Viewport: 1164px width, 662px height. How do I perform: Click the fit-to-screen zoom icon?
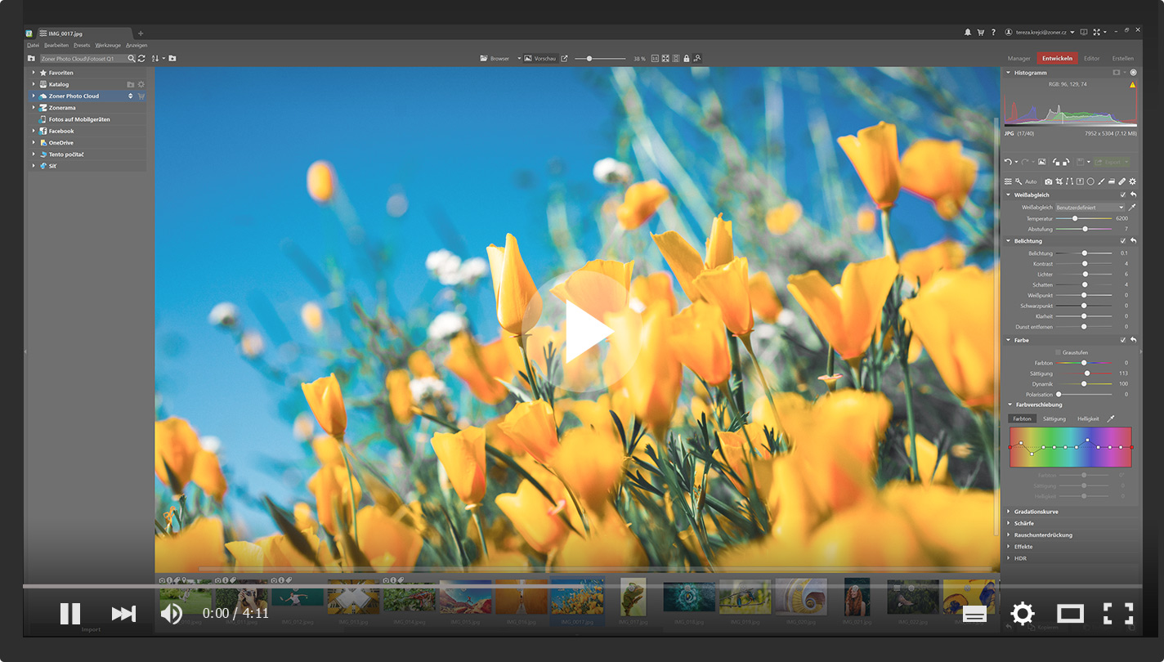[665, 59]
